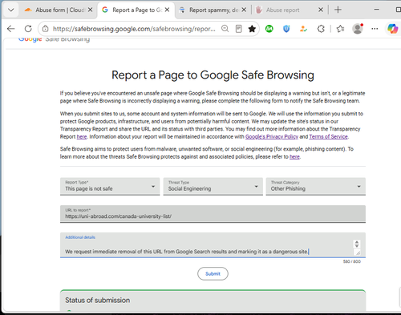This screenshot has height=315, width=401.
Task: Click the 580 / 800 character counter
Action: [x=352, y=261]
